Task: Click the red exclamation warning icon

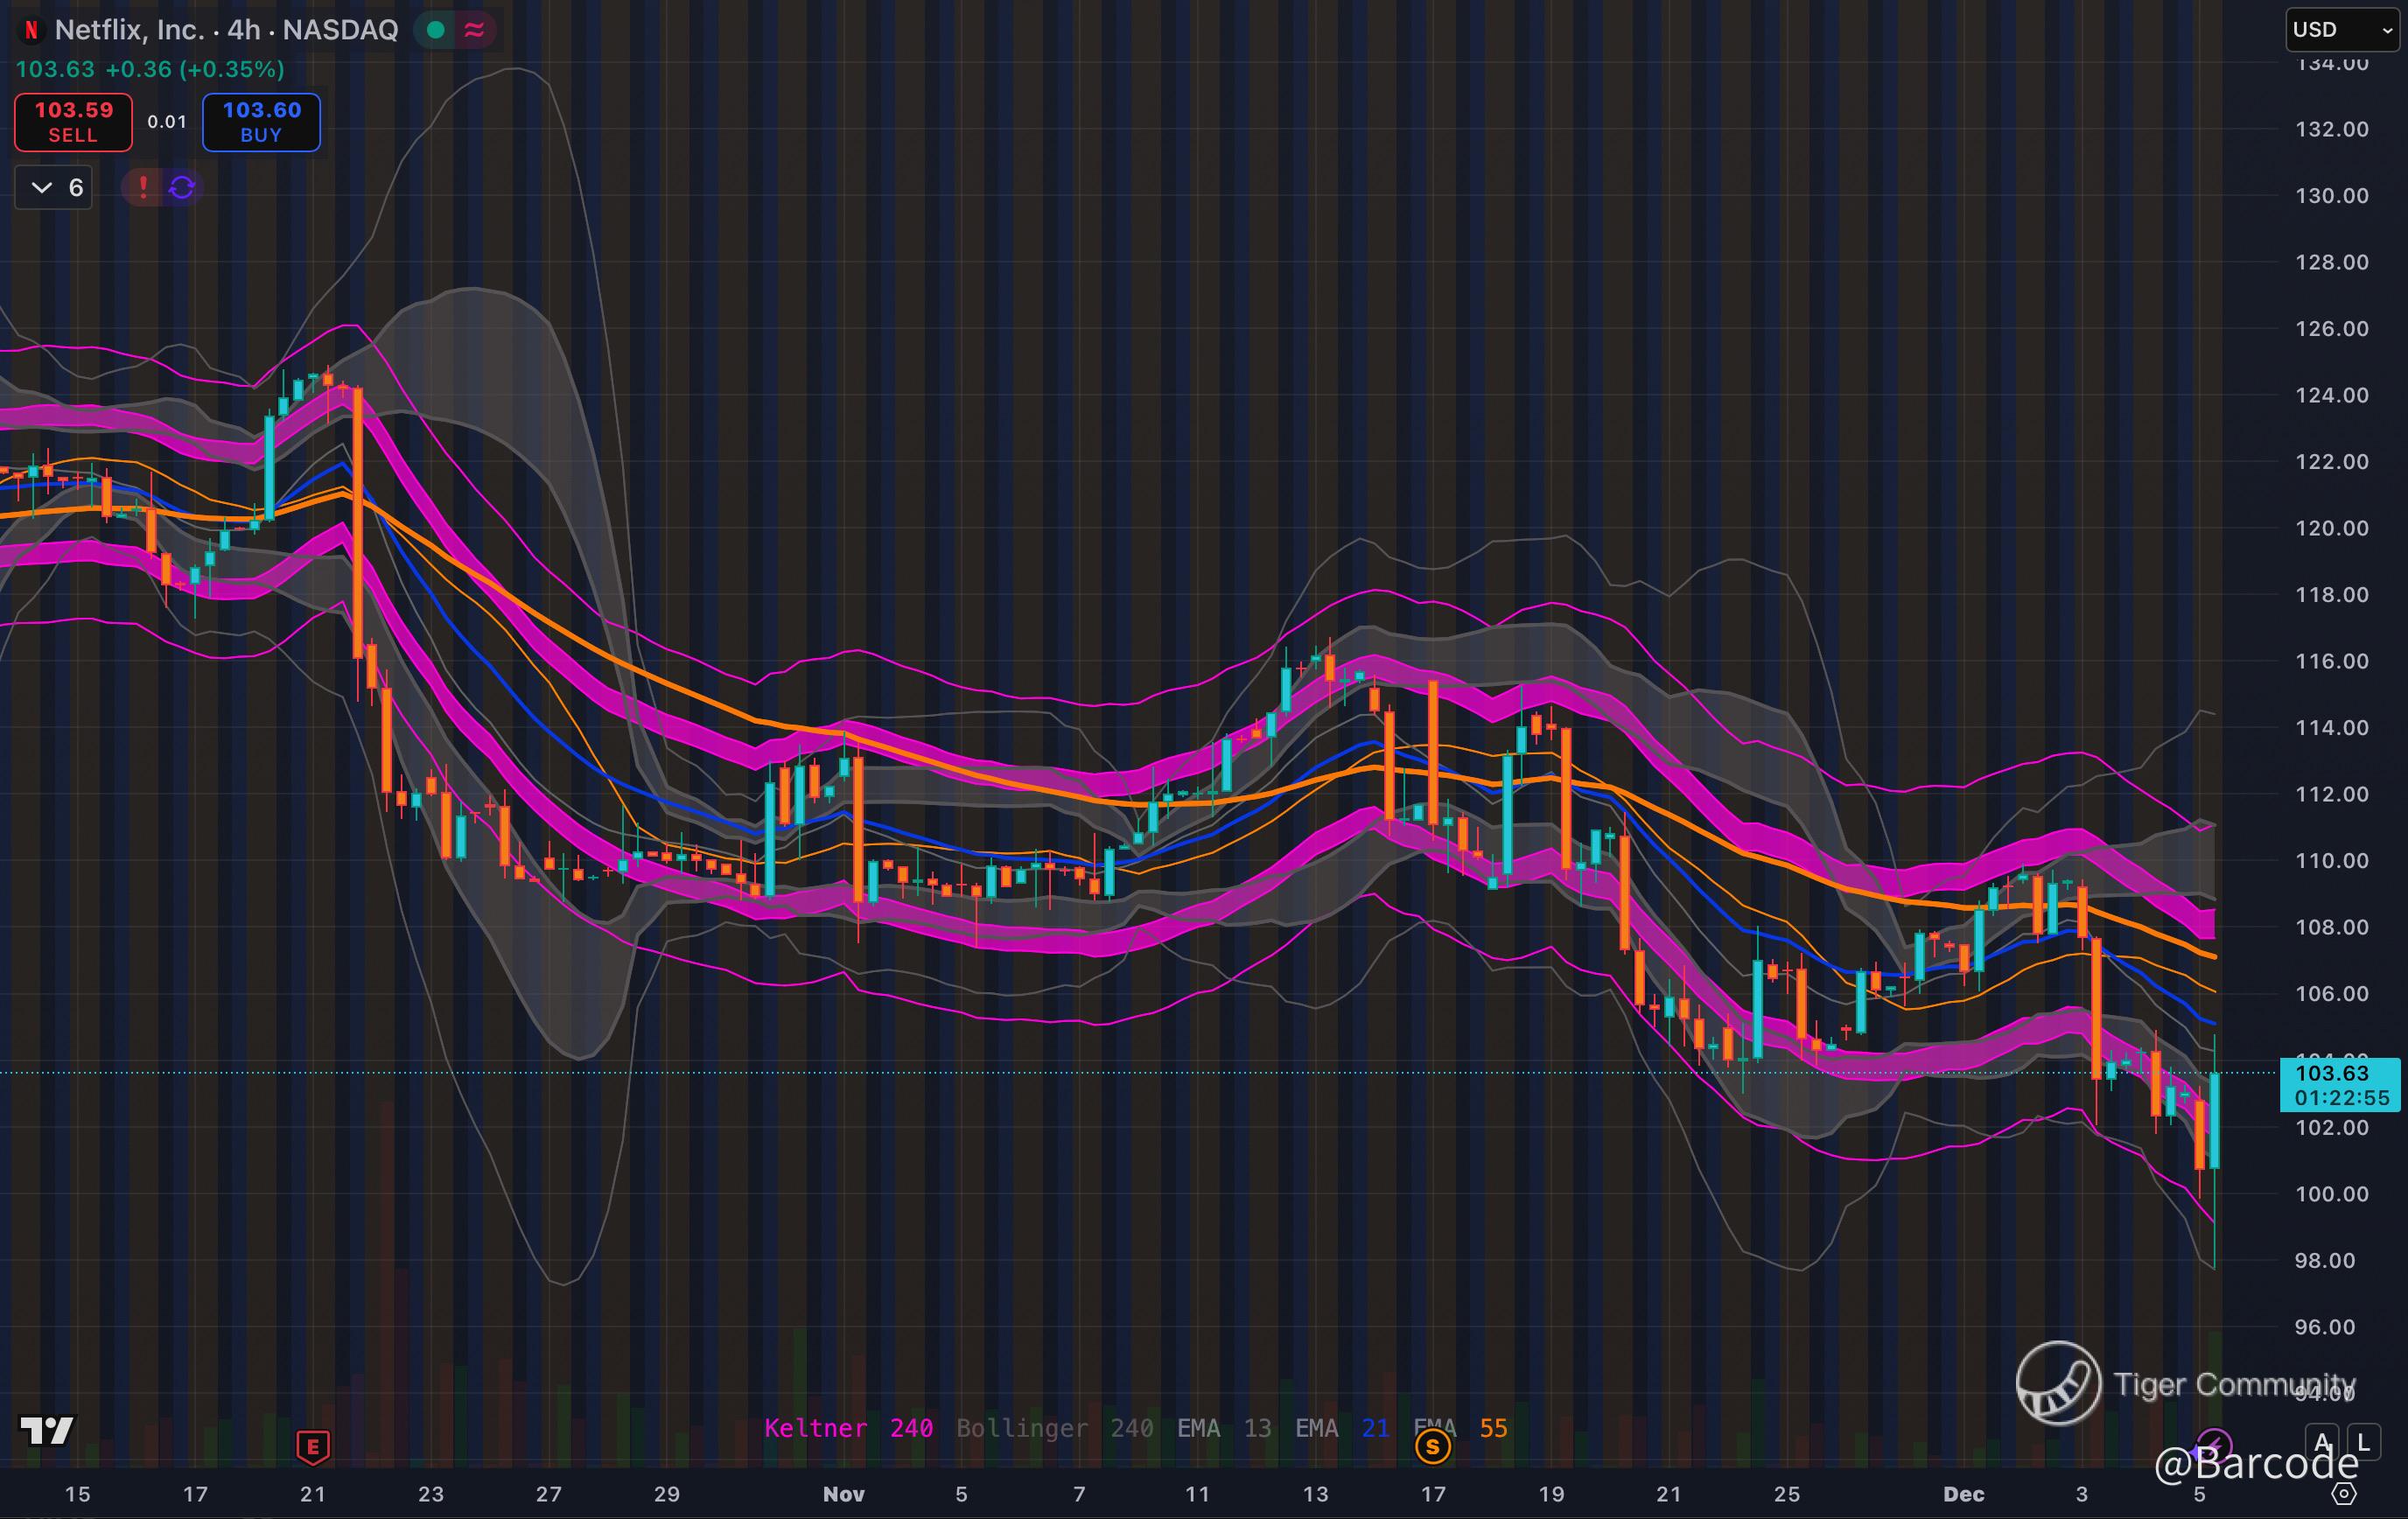Action: click(143, 187)
